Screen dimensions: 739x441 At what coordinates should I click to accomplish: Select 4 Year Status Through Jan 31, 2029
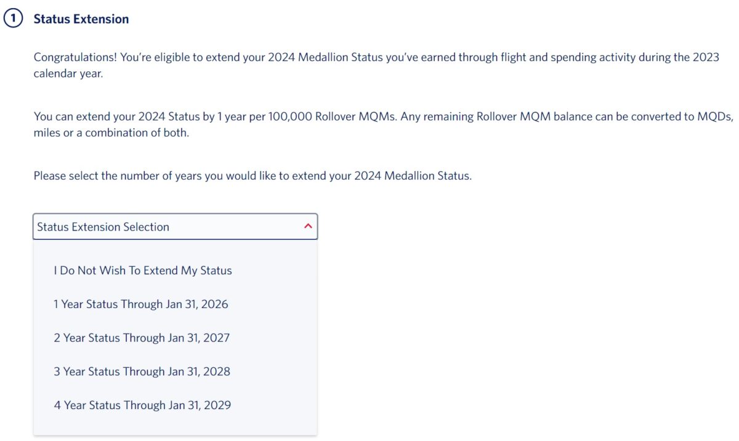(x=142, y=405)
